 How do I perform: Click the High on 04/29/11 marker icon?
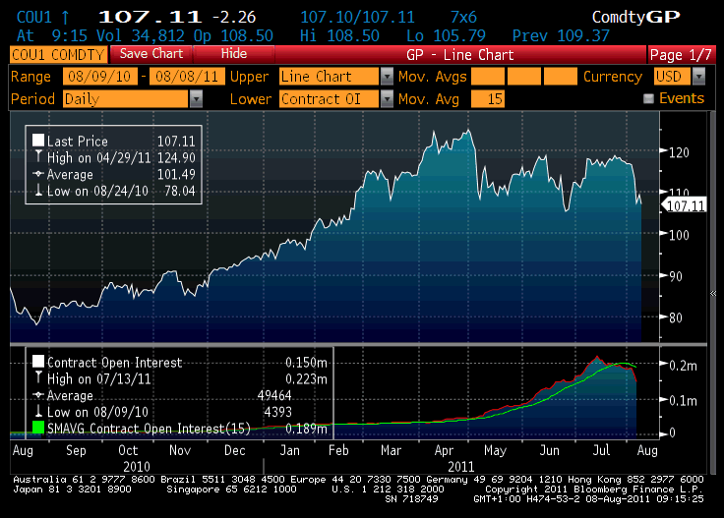38,157
